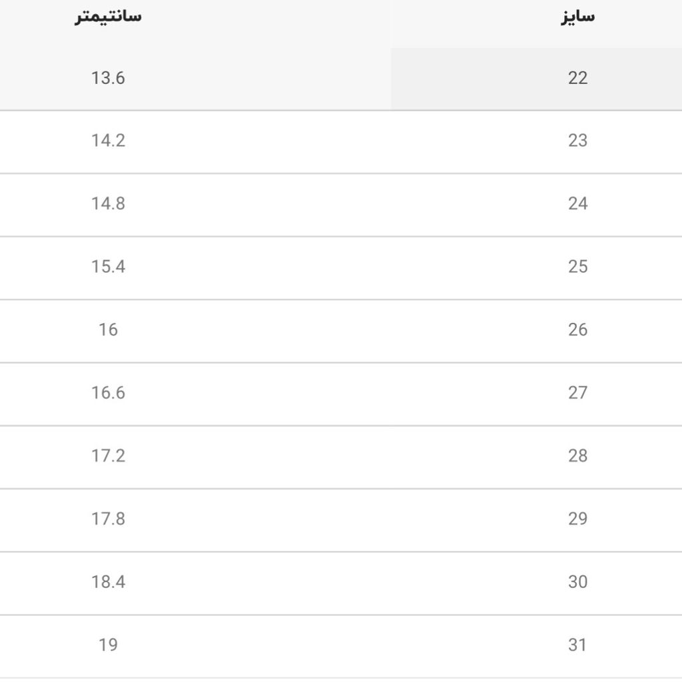Select size 22 cell
Image resolution: width=682 pixels, height=682 pixels.
coord(577,78)
